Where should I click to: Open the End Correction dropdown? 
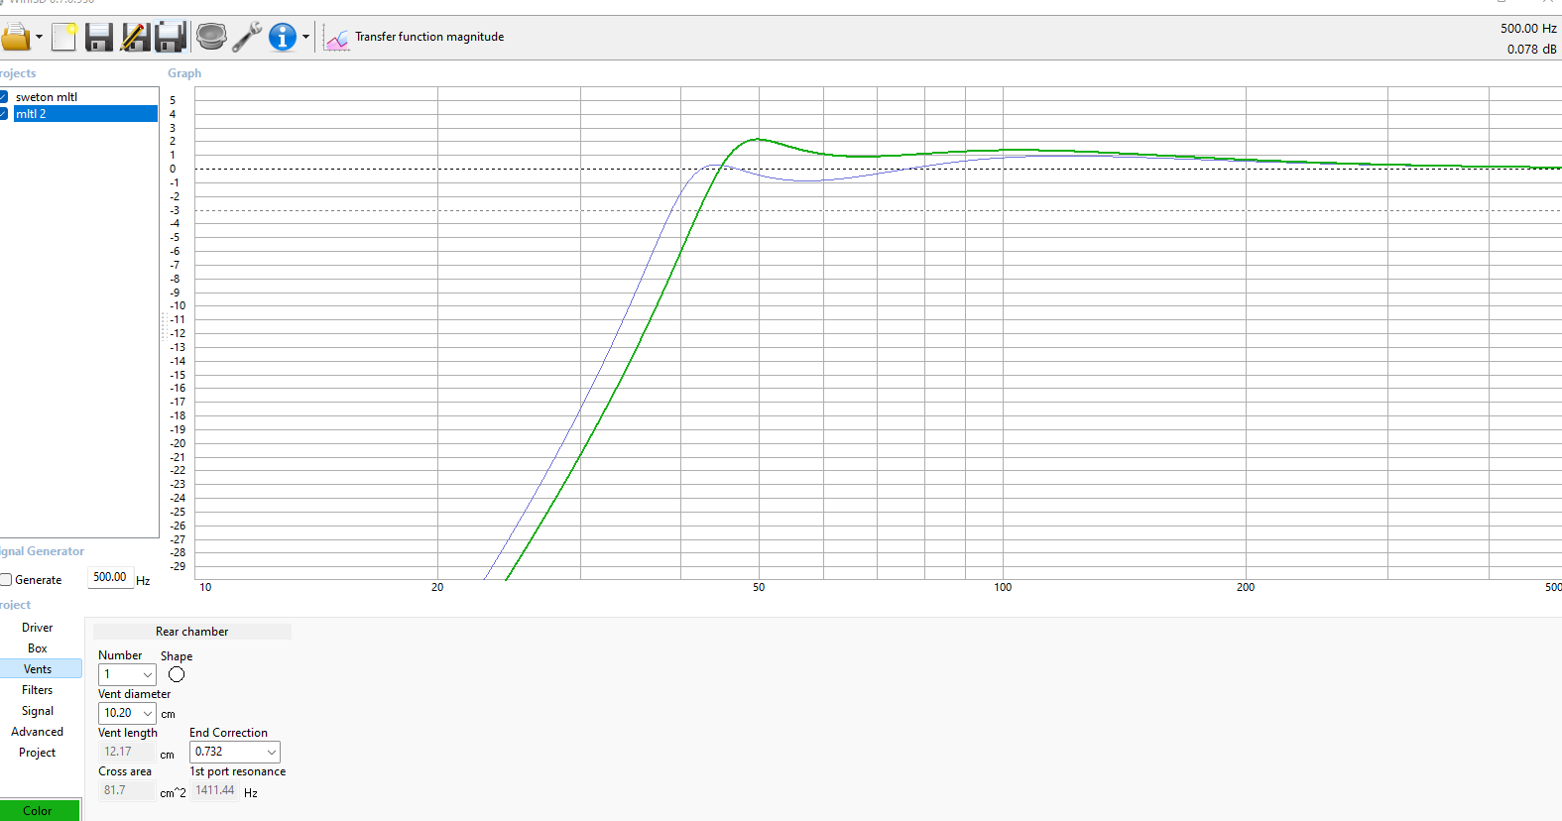point(235,752)
